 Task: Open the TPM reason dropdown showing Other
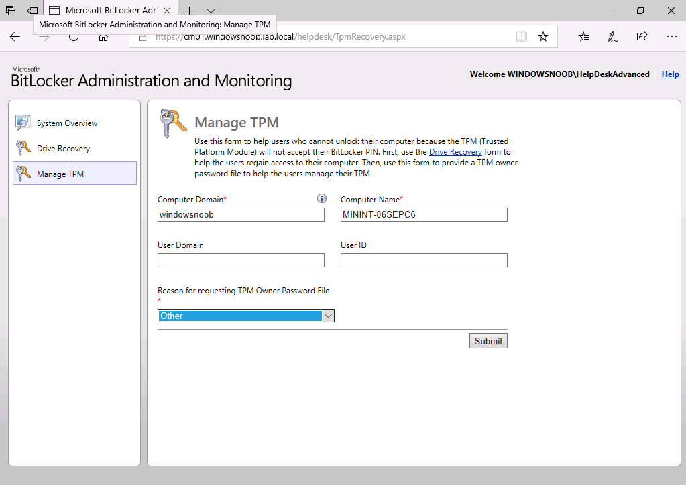point(246,316)
